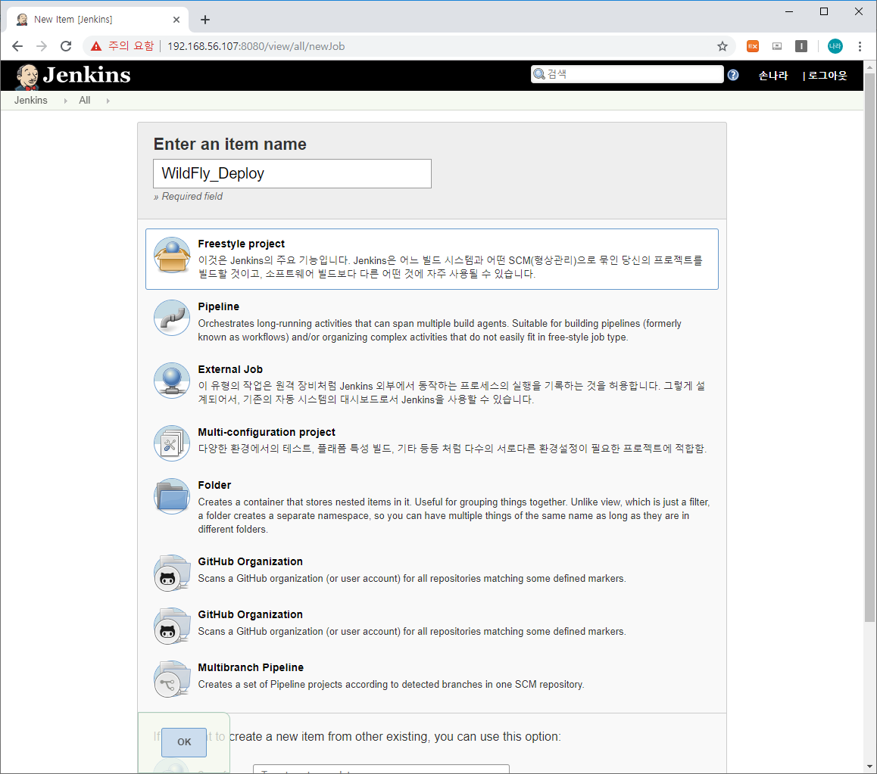Select the New Item [Jenkins] browser tab
The height and width of the screenshot is (774, 877).
click(98, 20)
